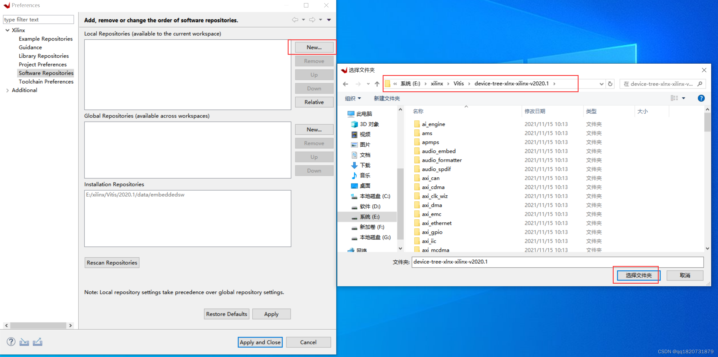718x357 pixels.
Task: Click New for Local Repositories
Action: point(314,47)
